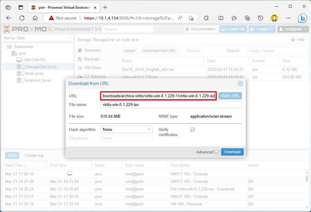The height and width of the screenshot is (212, 311).
Task: Toggle Split screen icon
Action: point(221,18)
